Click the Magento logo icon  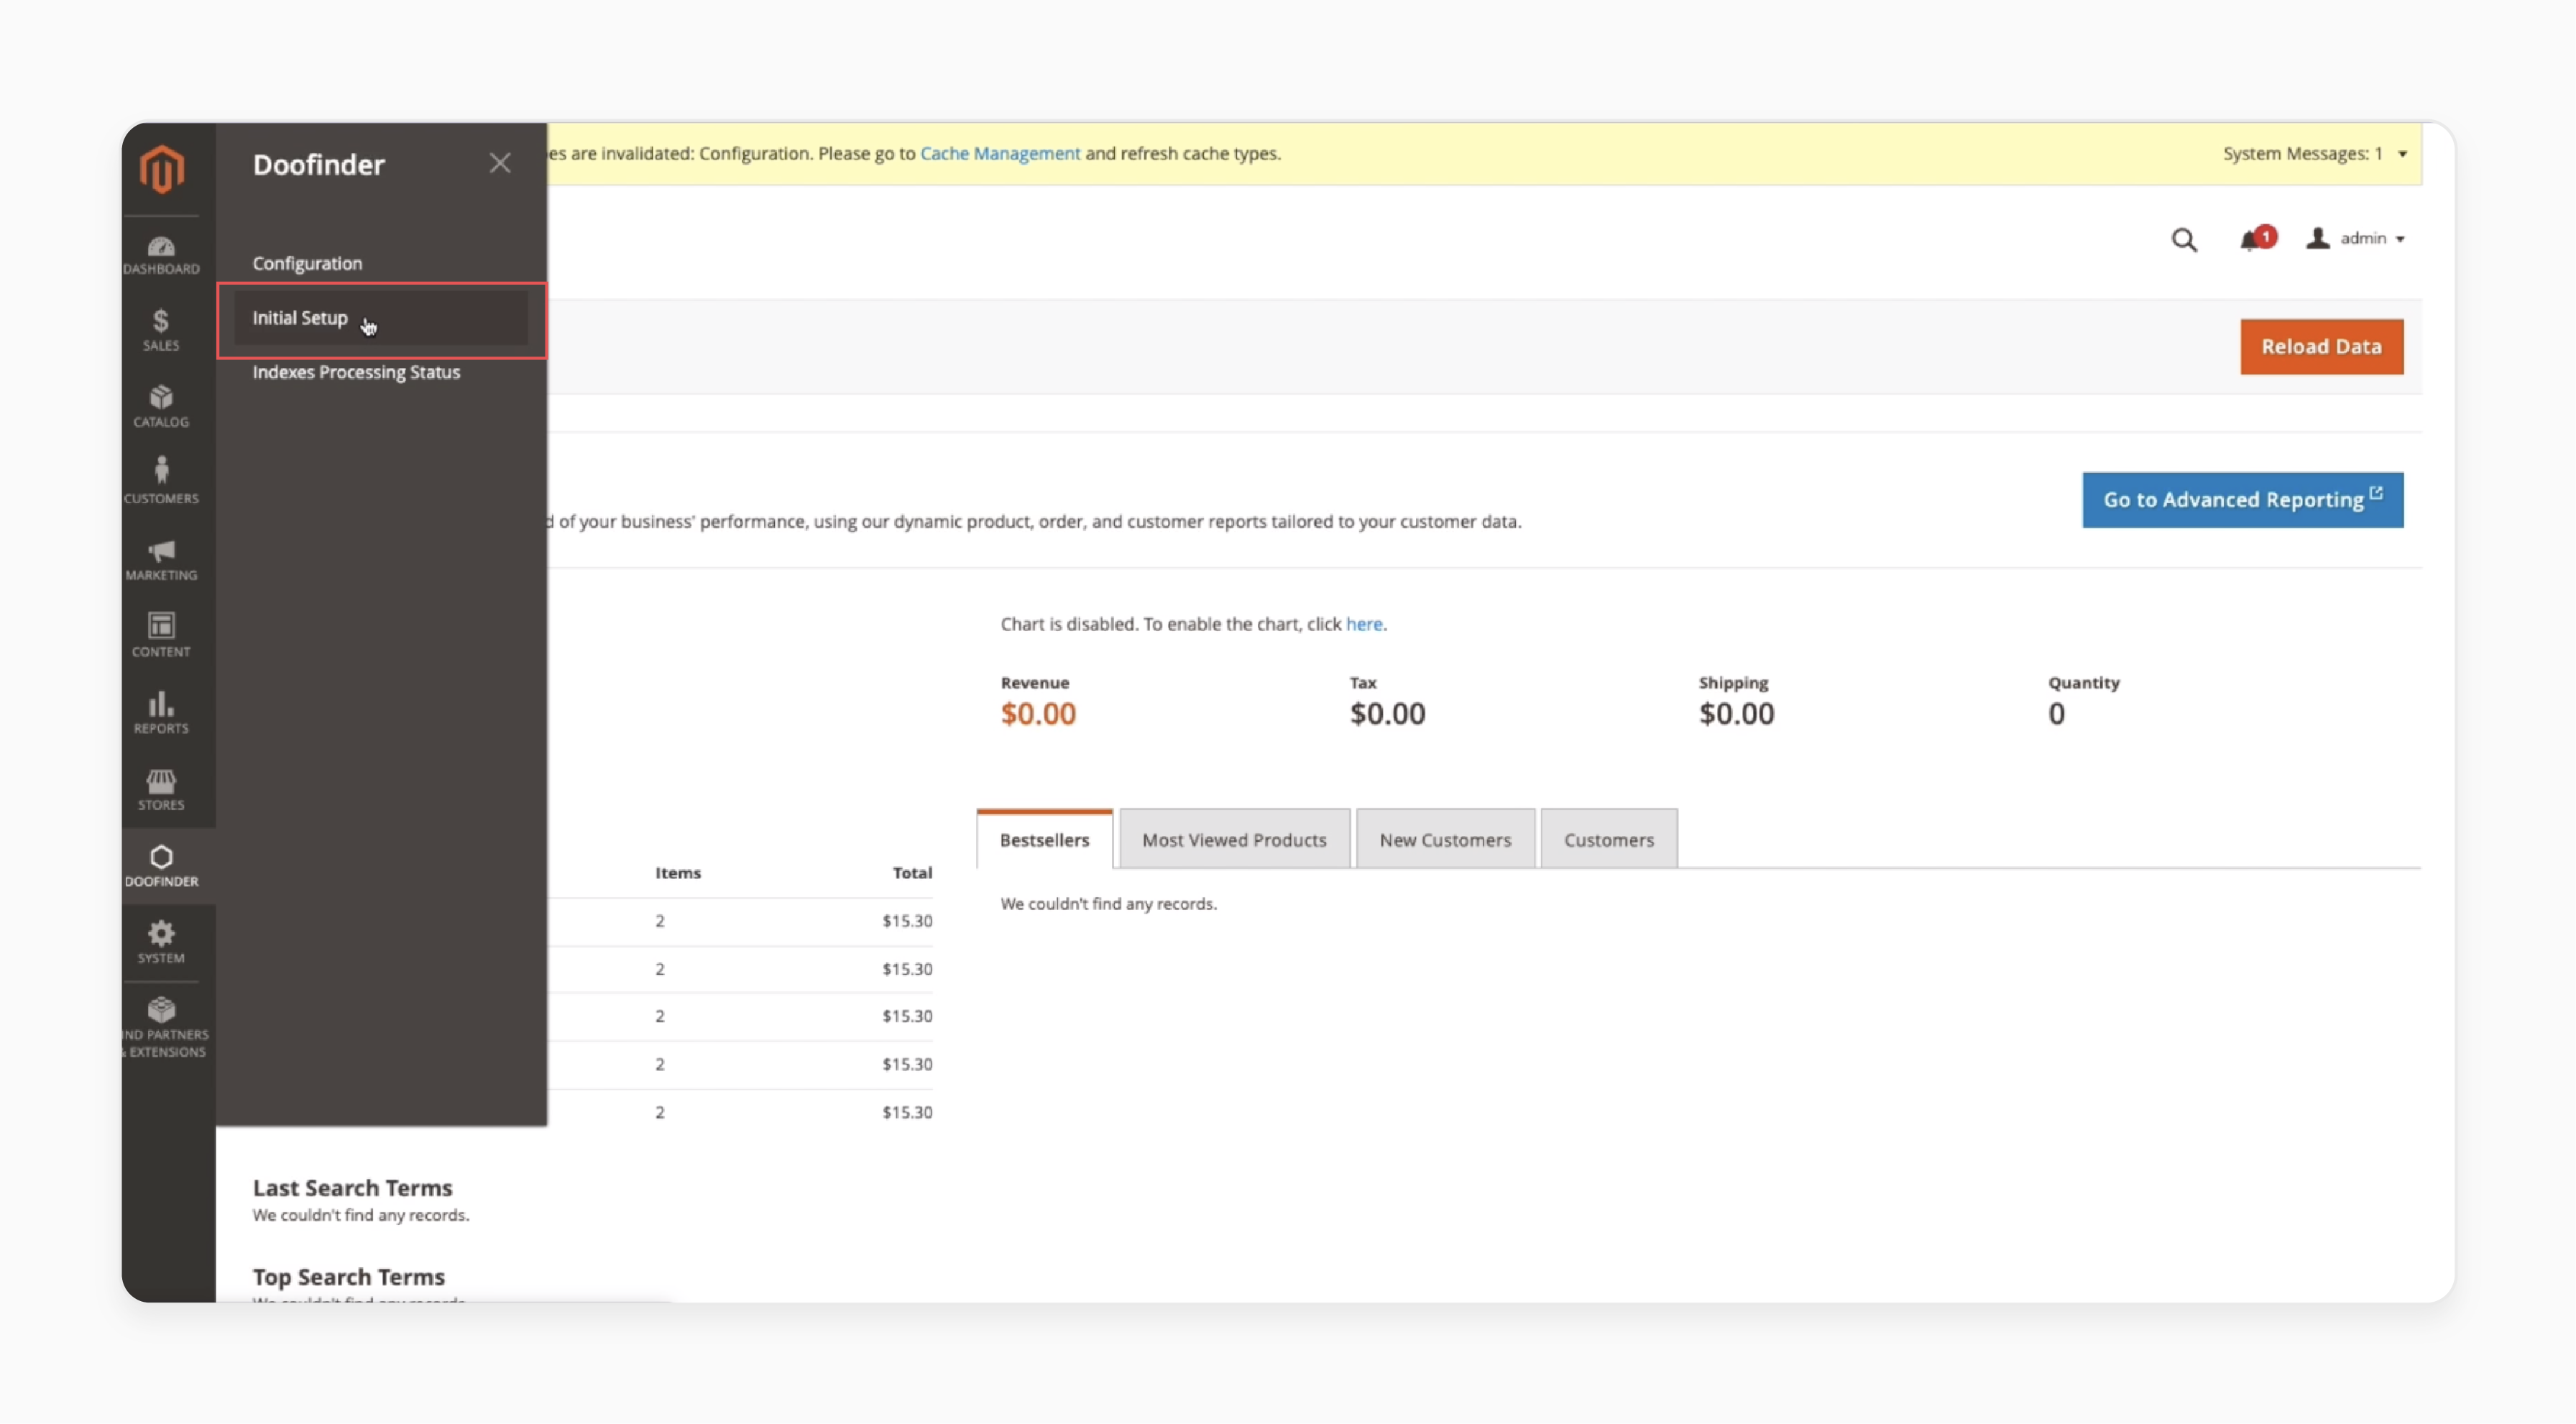click(x=161, y=169)
